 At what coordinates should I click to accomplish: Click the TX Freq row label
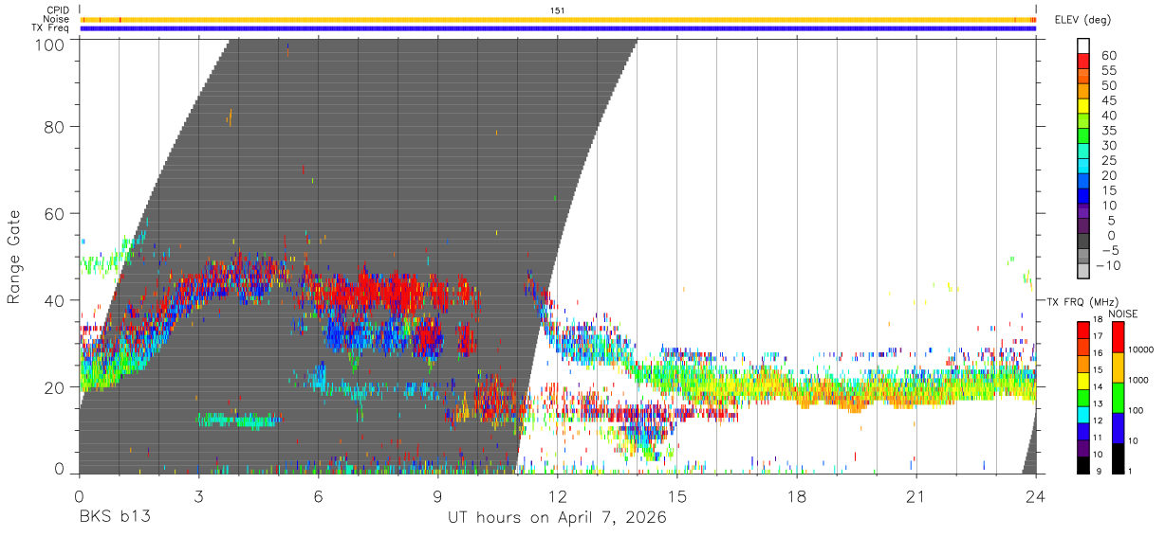click(52, 27)
